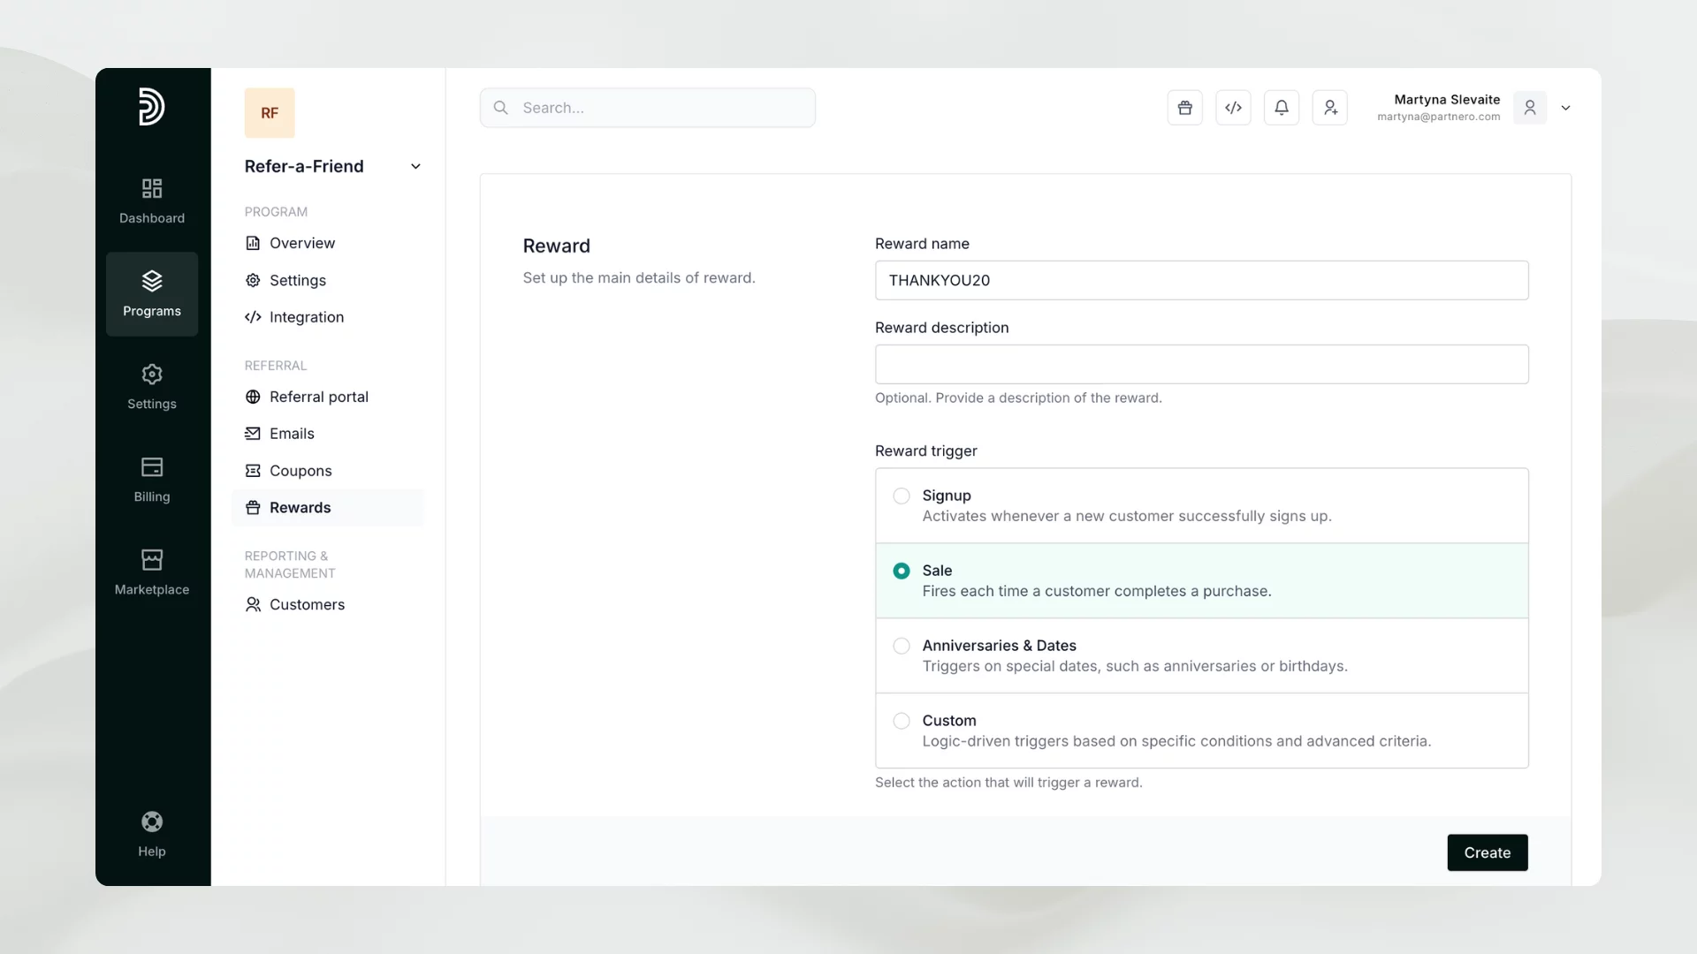
Task: Select Anniversaries & Dates trigger option
Action: tap(901, 646)
